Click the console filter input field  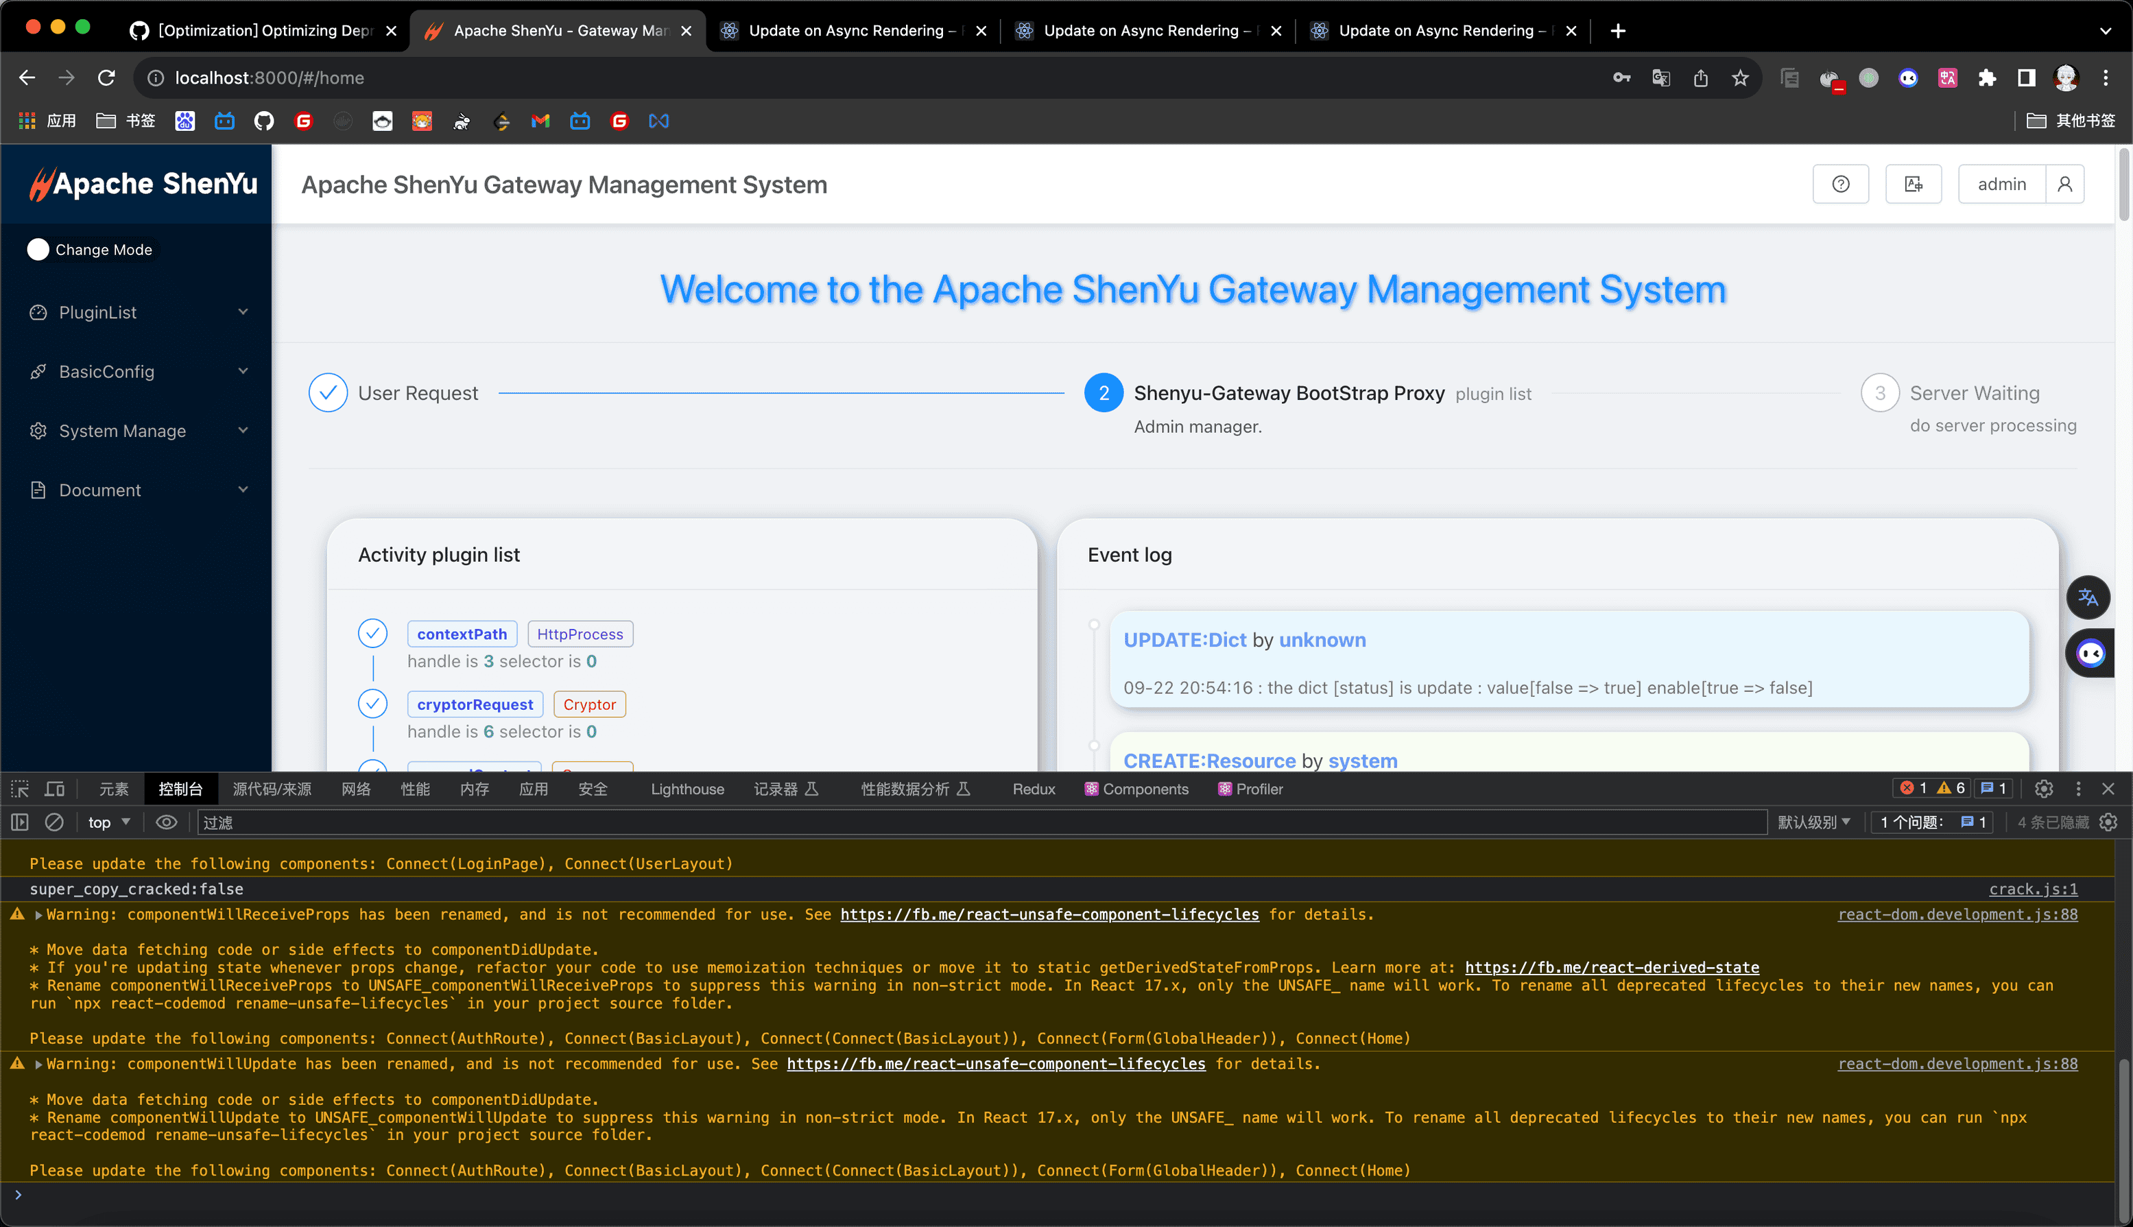click(x=977, y=822)
